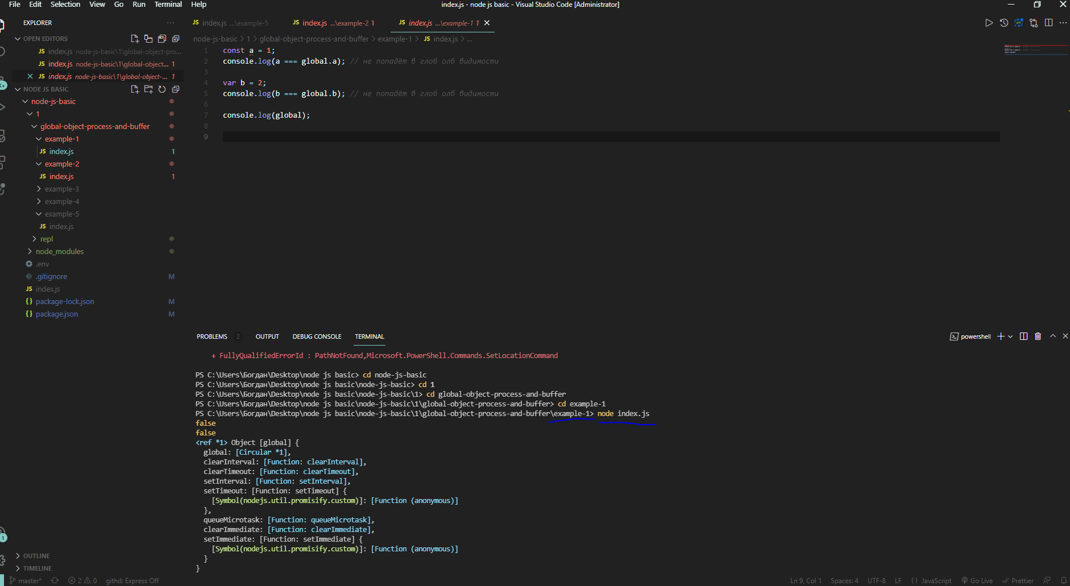Switch to DEBUG CONSOLE panel tab

317,336
